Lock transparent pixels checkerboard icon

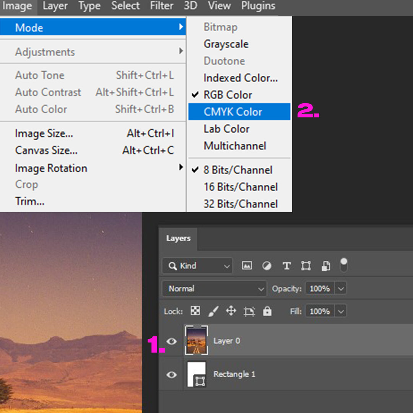click(195, 311)
